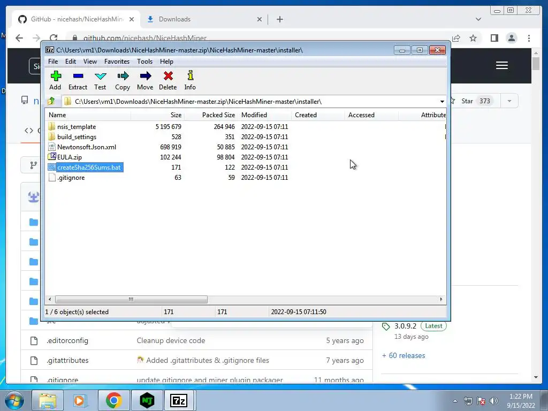
Task: Click the Info toolbar icon
Action: (x=190, y=80)
